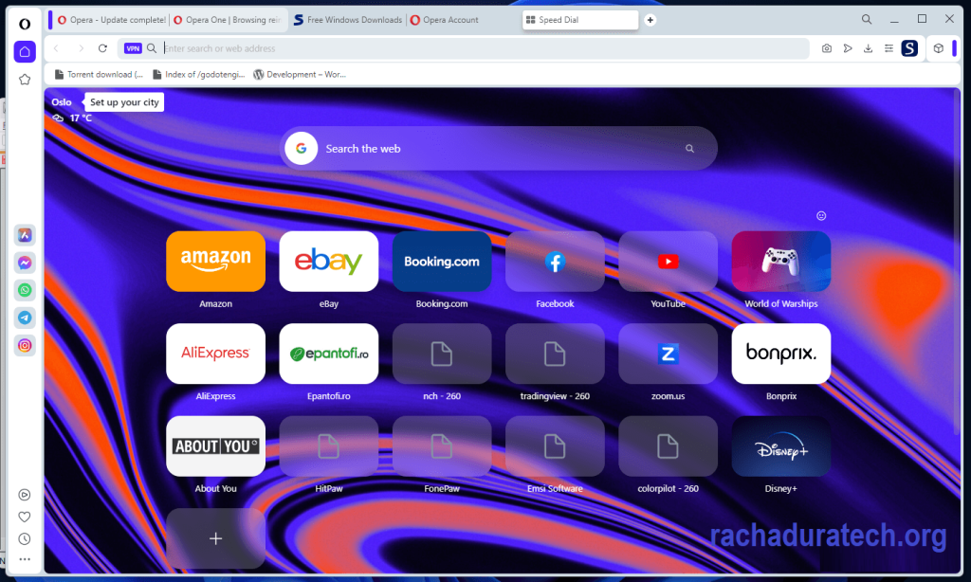Open the zoom.us speed dial tile
Viewport: 971px width, 582px height.
pos(669,354)
